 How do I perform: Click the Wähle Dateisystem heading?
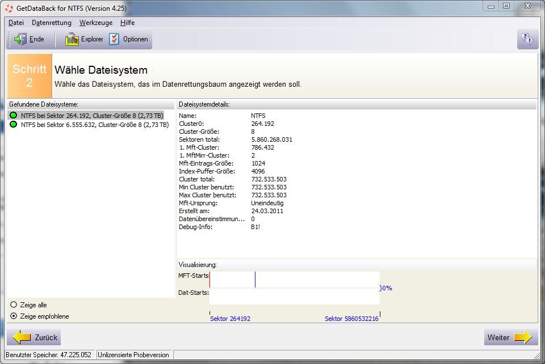coord(101,70)
